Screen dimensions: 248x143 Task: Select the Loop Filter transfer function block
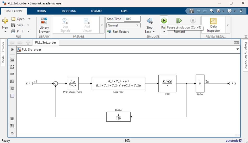click(x=118, y=83)
